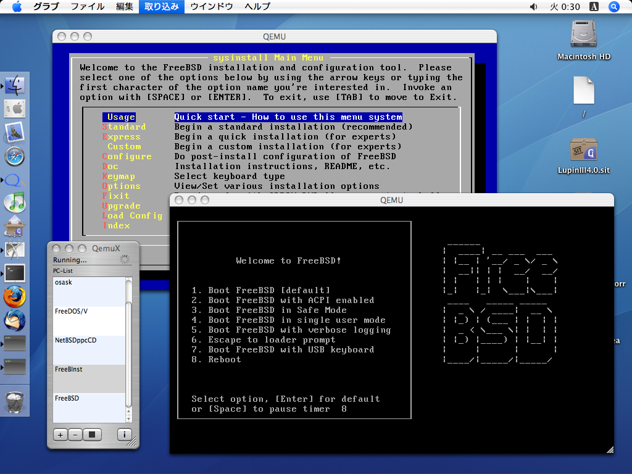Click the clock showing 火 0:30

click(x=565, y=6)
